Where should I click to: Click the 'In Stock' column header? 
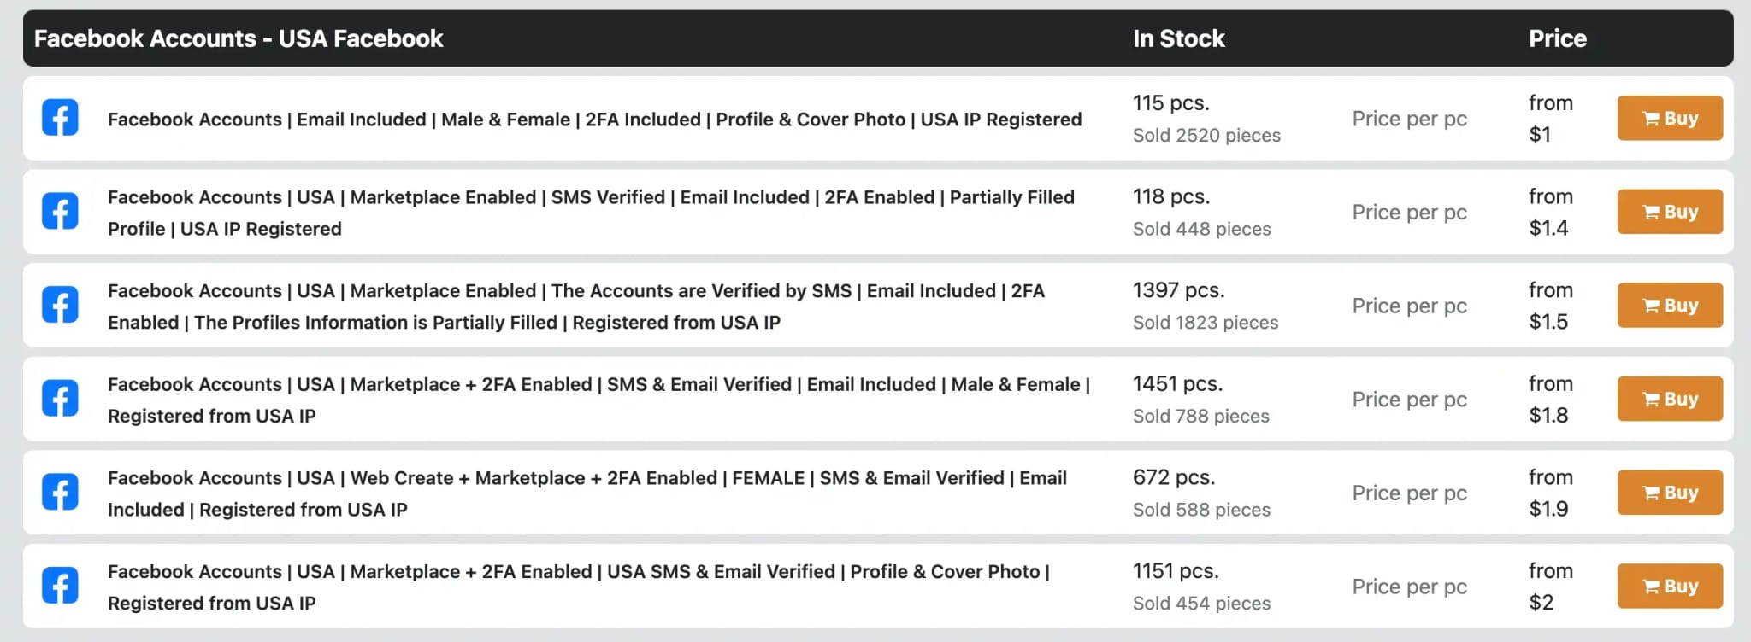click(x=1178, y=38)
